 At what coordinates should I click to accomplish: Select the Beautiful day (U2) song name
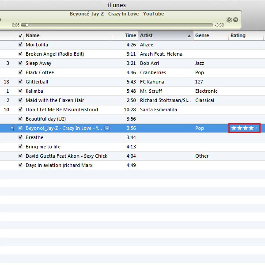point(45,119)
